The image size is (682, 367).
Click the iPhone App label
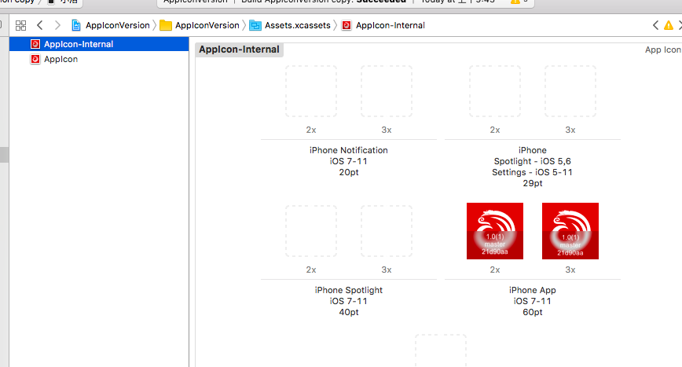[533, 290]
